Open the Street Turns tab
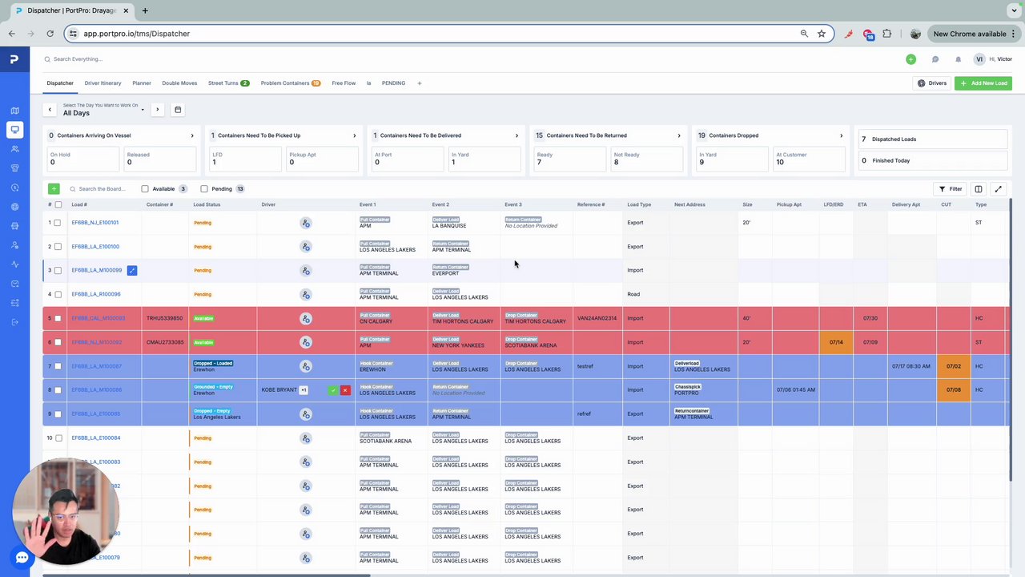Image resolution: width=1025 pixels, height=577 pixels. 228,83
